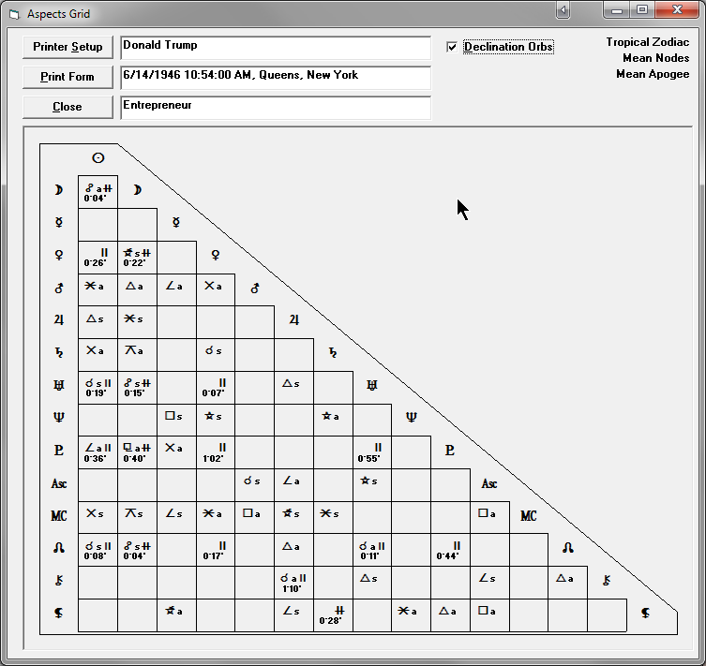
Task: Click the Pluto glyph on the diagonal
Action: point(450,451)
